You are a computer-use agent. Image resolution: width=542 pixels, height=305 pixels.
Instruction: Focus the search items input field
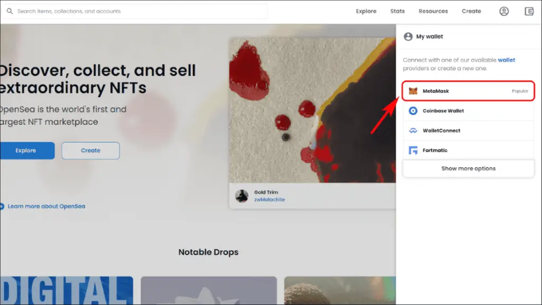coord(135,12)
